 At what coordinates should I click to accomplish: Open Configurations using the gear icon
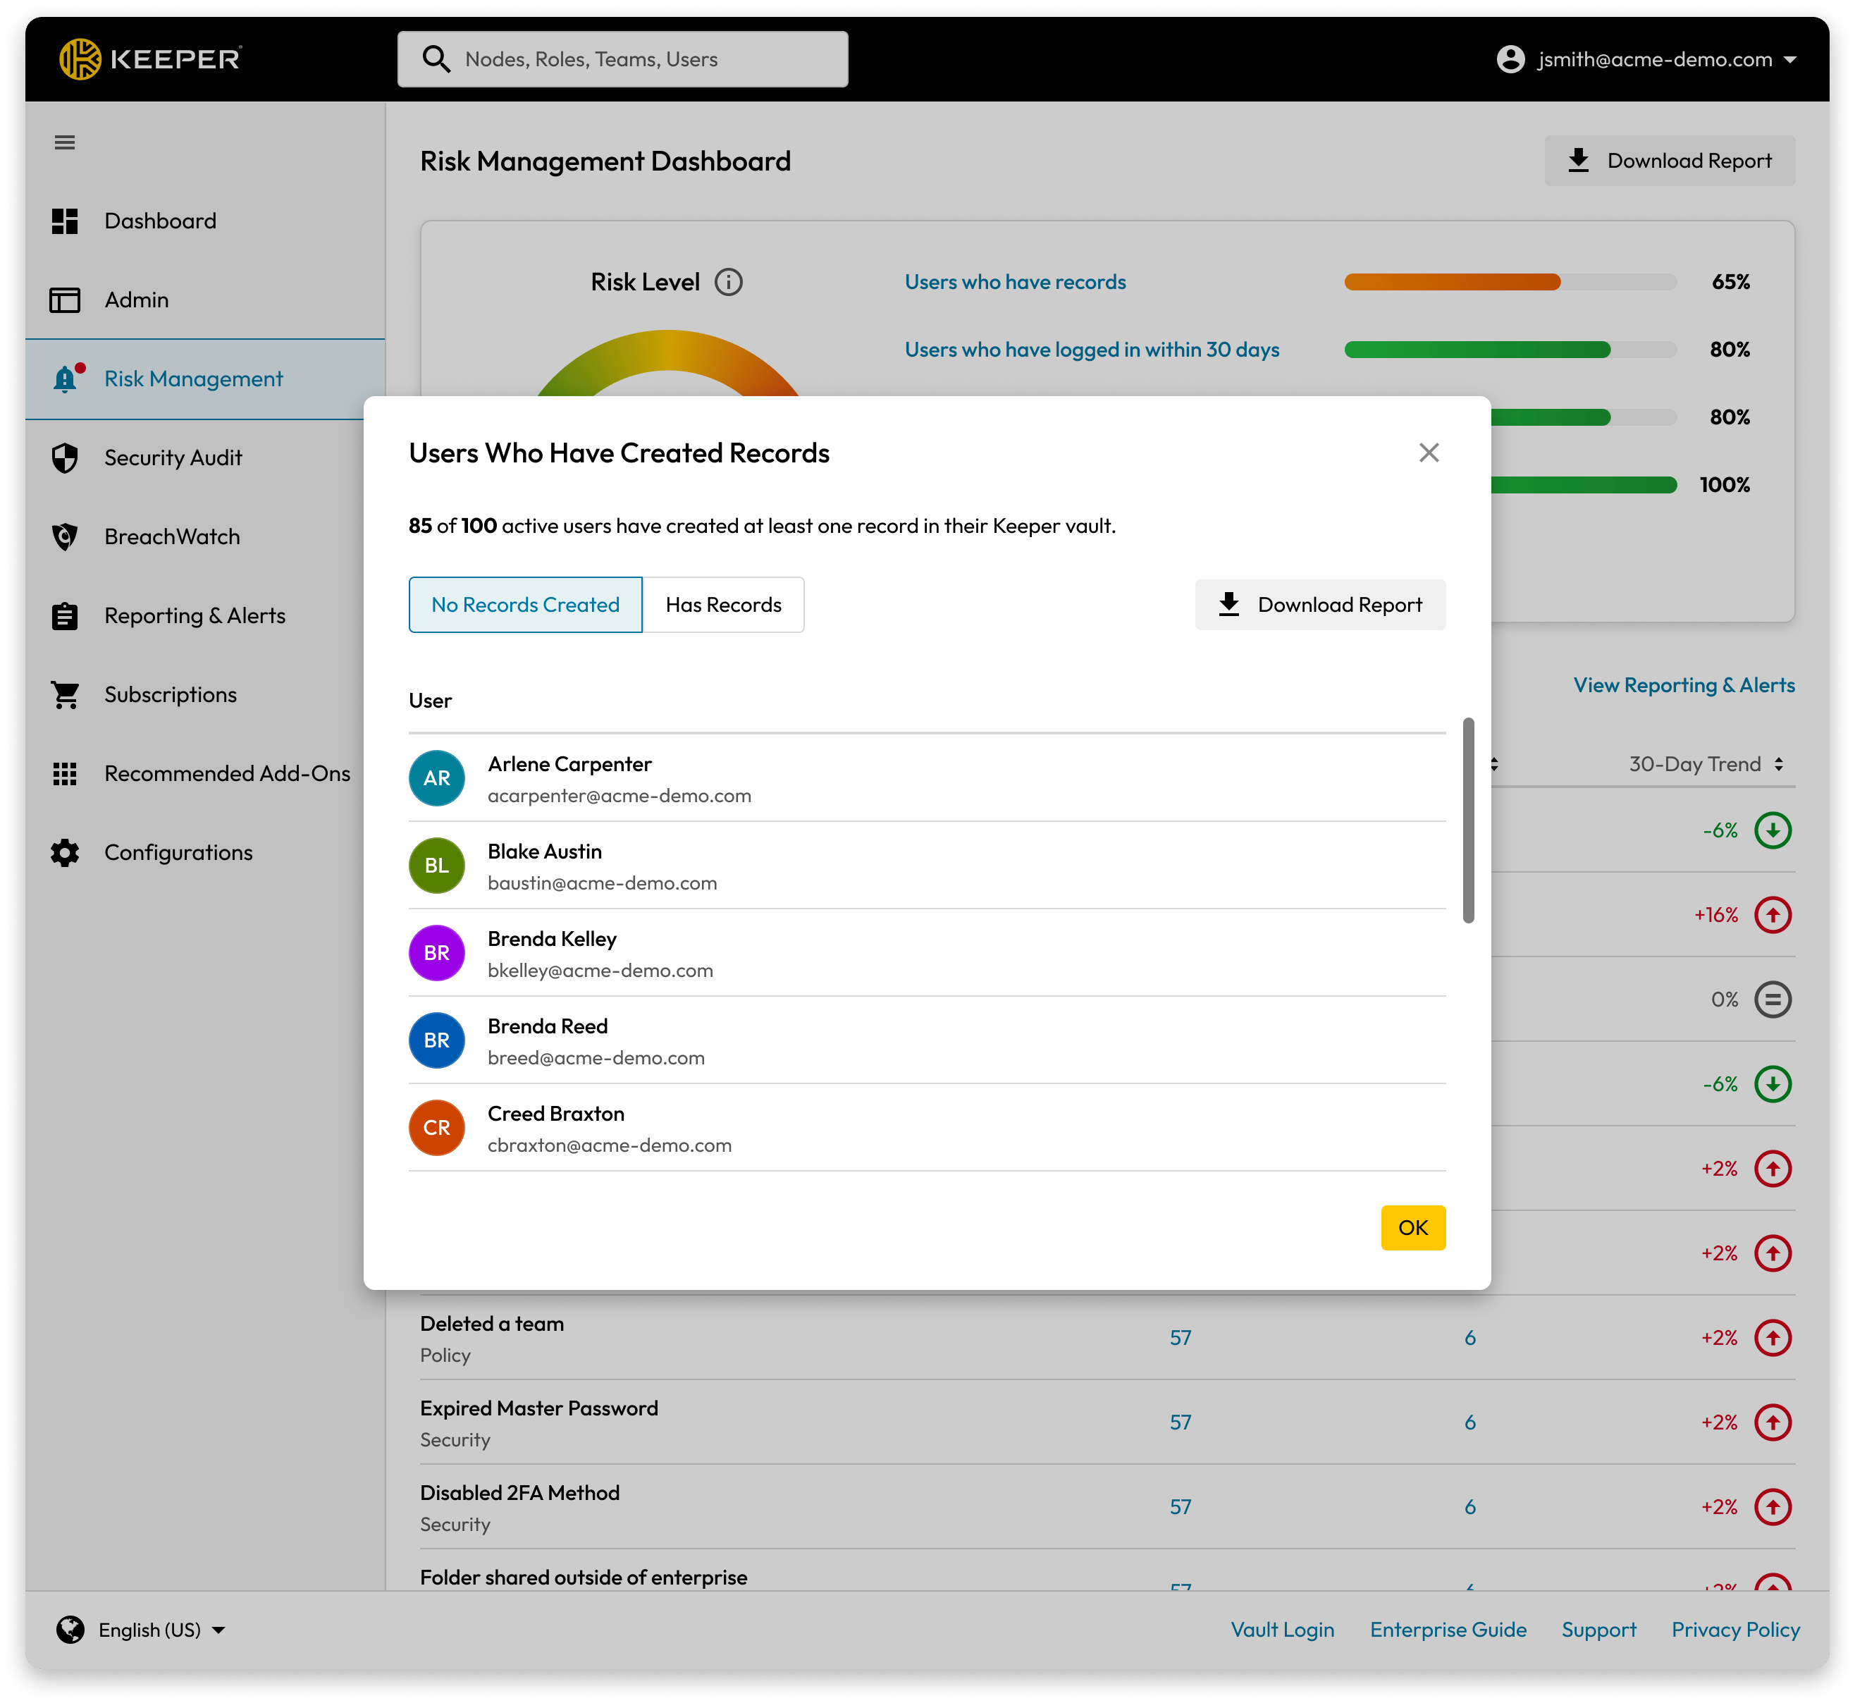(66, 851)
